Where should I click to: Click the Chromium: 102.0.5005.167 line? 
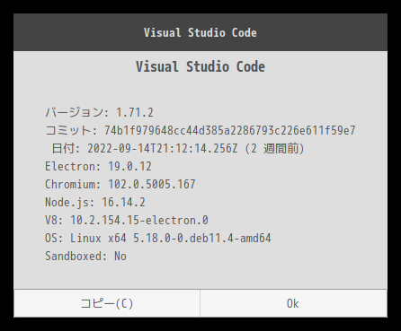coord(120,184)
